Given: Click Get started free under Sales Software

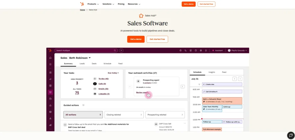Looking at the screenshot, I should (157, 39).
